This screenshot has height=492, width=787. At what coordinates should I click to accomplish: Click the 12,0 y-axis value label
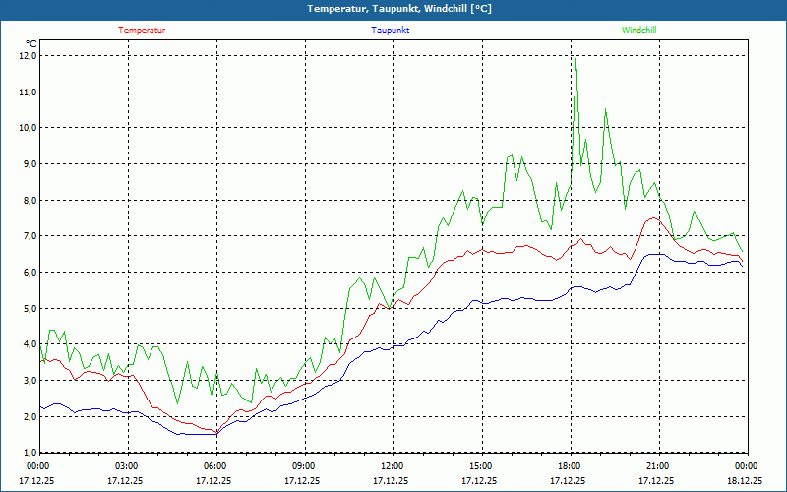pos(27,56)
